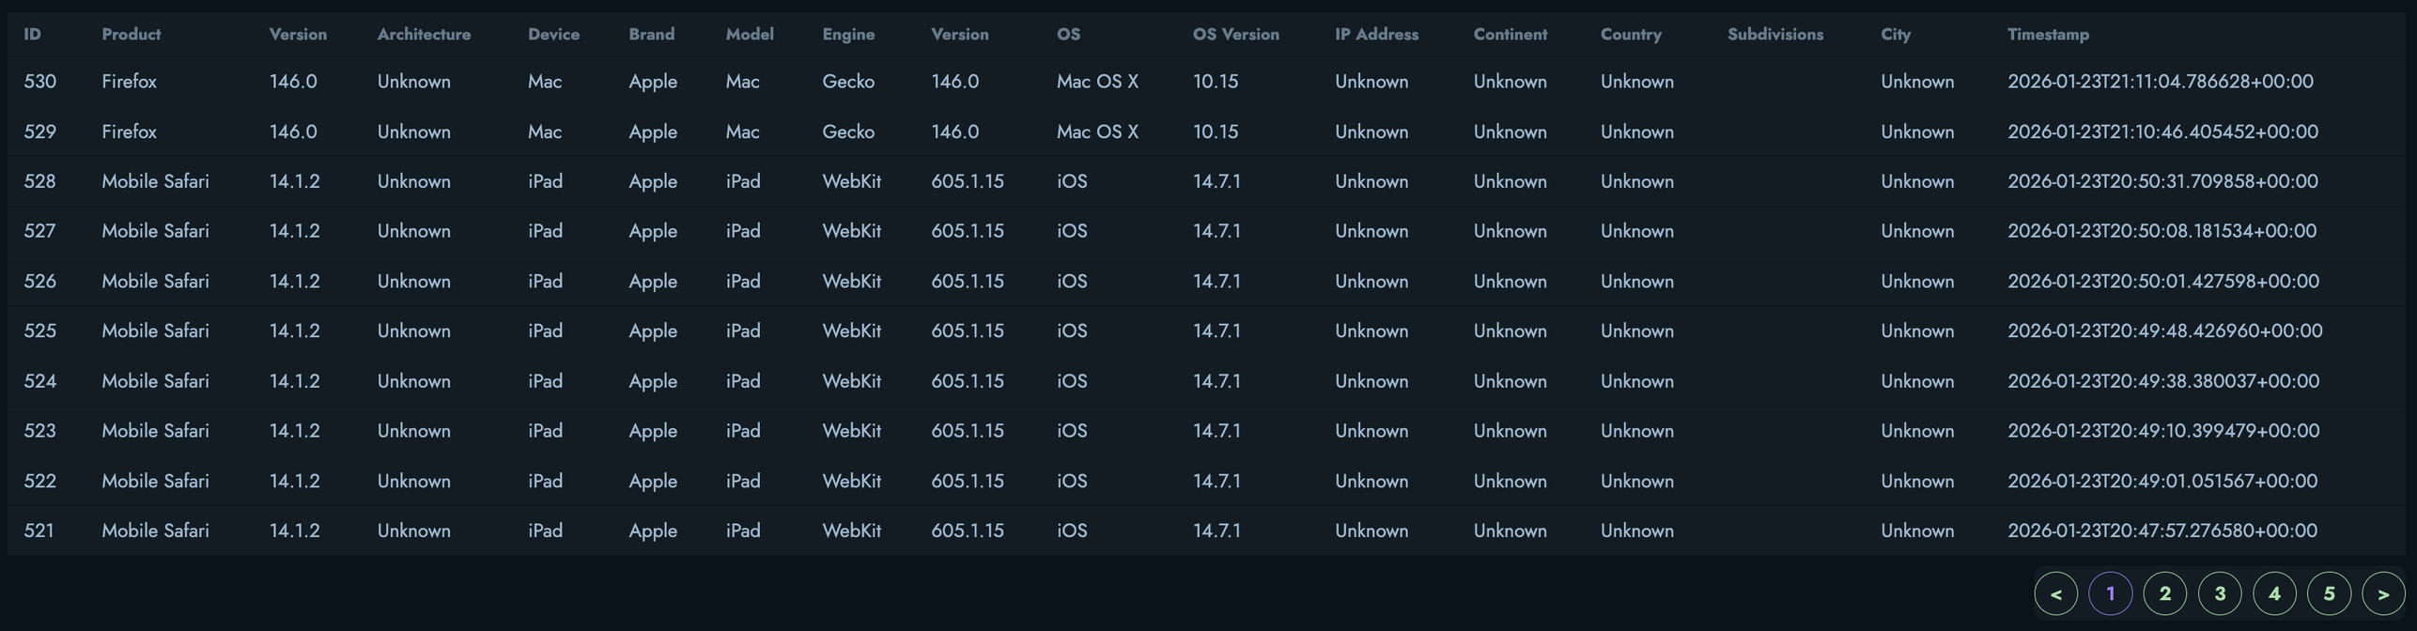2417x631 pixels.
Task: Click the timestamp of row 525
Action: [x=2164, y=331]
